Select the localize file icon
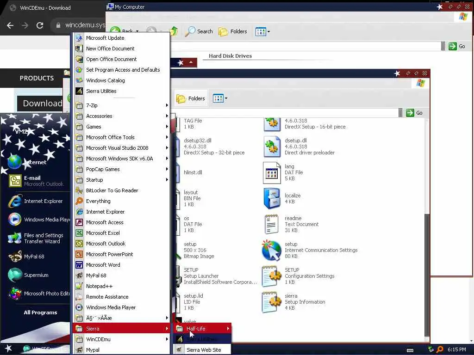 click(x=271, y=198)
